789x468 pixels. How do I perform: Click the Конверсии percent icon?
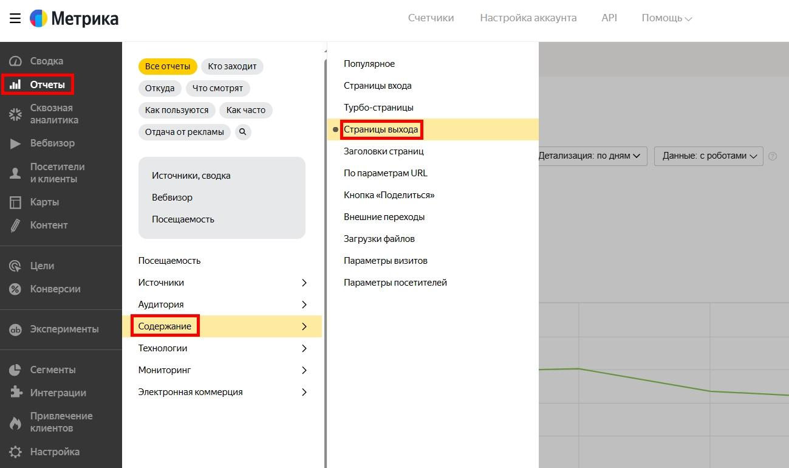point(16,289)
